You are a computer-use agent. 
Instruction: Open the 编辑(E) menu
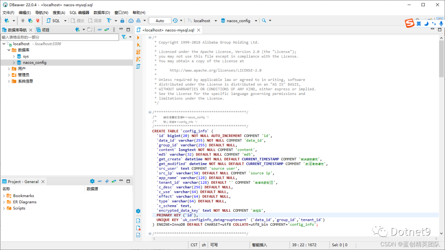click(x=25, y=13)
